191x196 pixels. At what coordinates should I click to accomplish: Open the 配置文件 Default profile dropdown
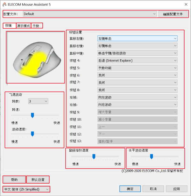(90, 14)
